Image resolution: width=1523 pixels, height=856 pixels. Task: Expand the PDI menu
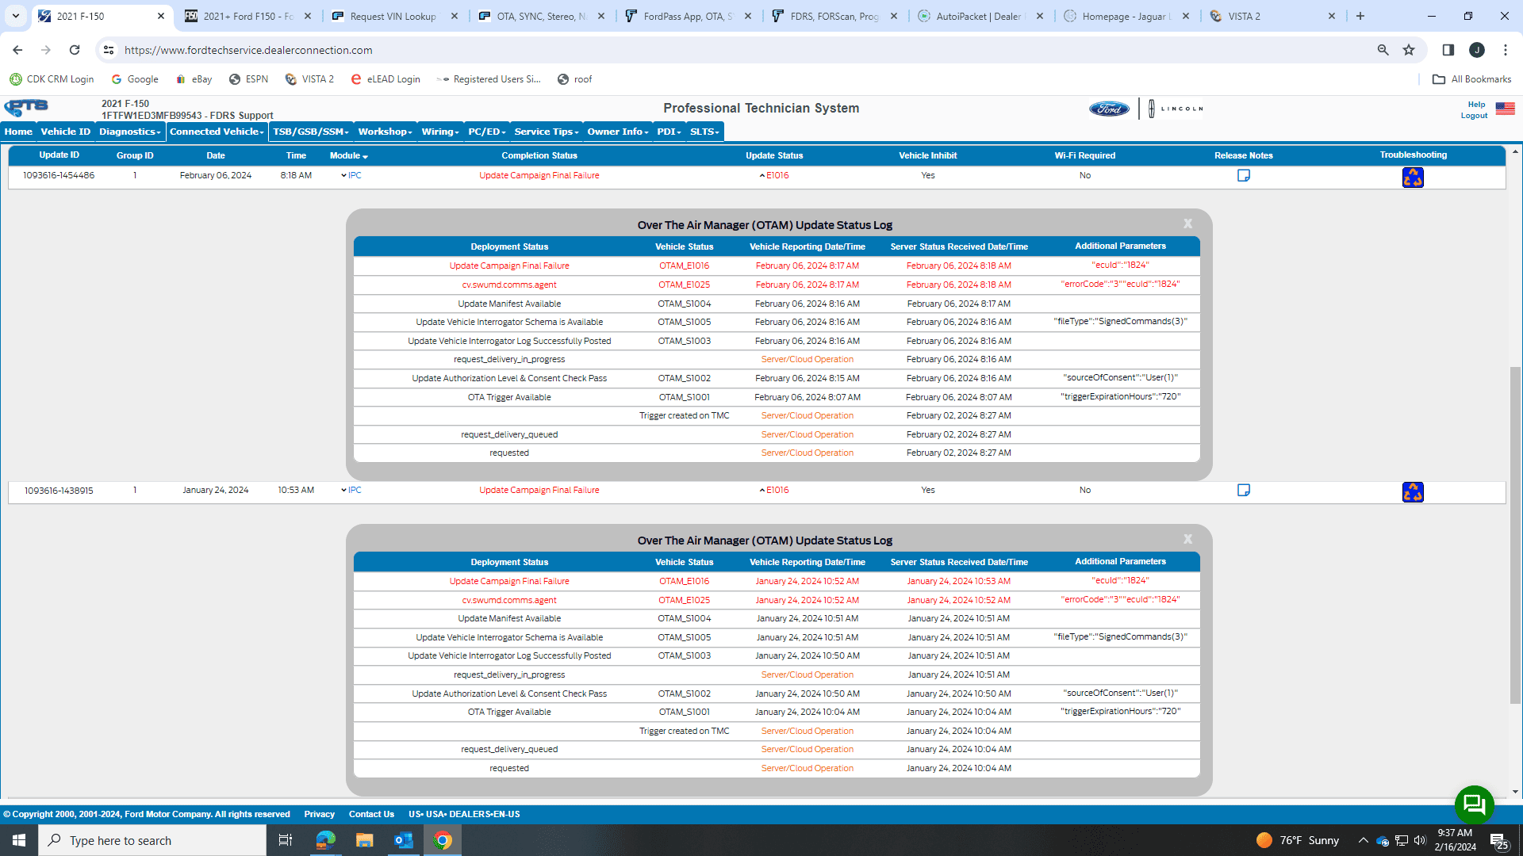point(669,132)
